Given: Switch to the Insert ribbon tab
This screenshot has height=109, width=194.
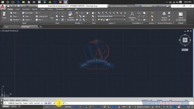Looking at the screenshot, I should (x=18, y=9).
